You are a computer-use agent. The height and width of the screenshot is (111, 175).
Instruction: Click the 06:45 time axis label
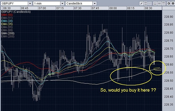(x=25, y=8)
